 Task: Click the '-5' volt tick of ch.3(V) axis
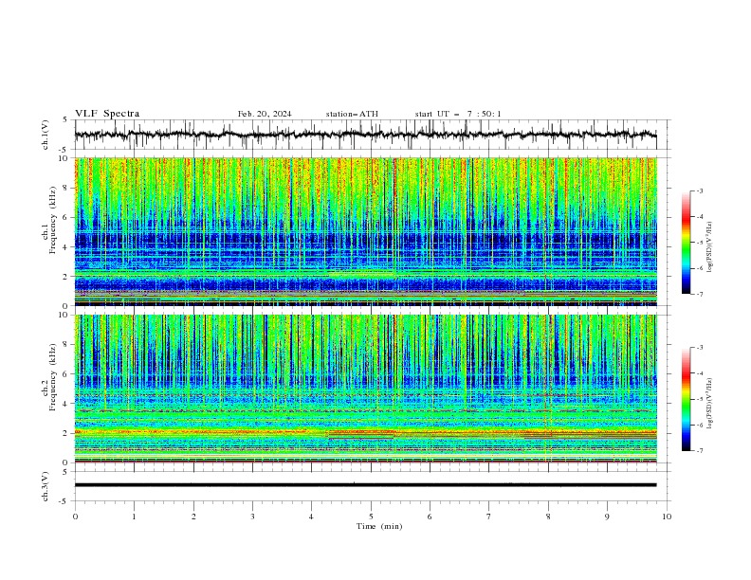tap(64, 501)
